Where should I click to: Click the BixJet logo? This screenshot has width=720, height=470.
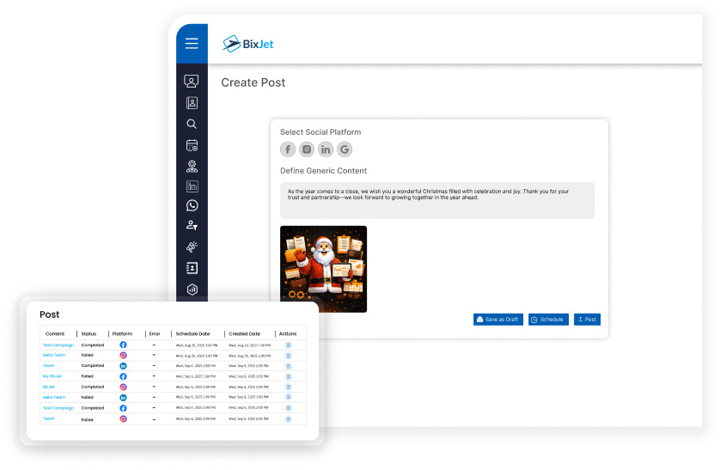pyautogui.click(x=247, y=44)
